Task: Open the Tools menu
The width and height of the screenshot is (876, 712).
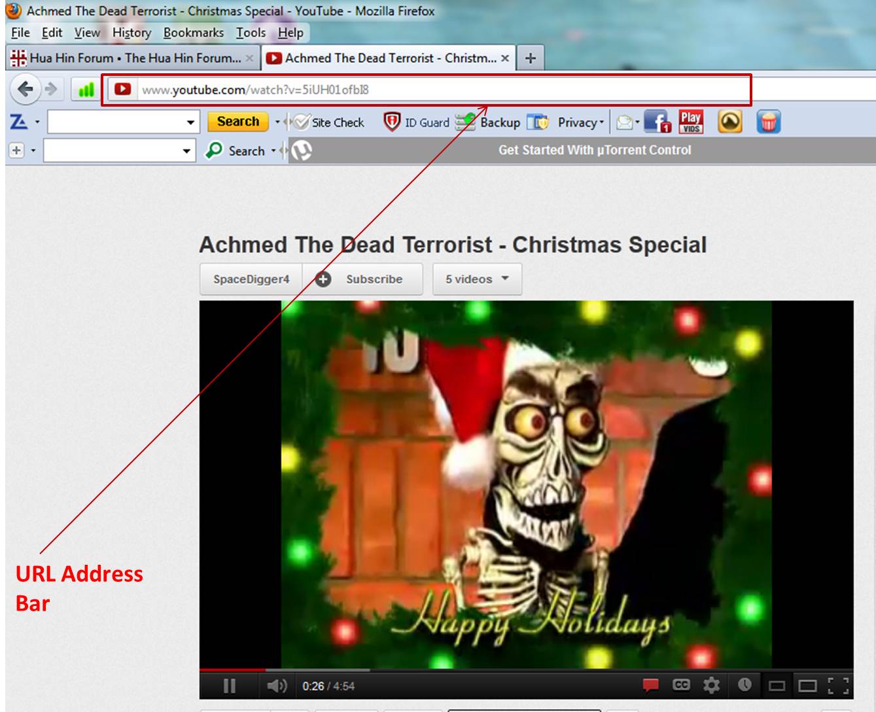Action: 251,33
